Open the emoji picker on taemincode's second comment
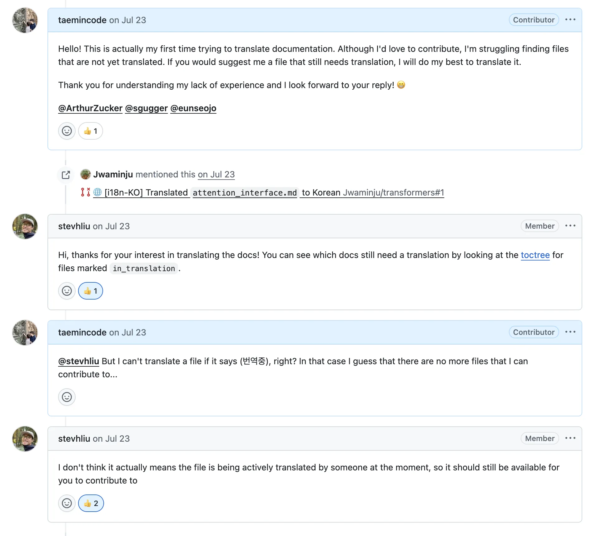Screen dimensions: 596x536 pyautogui.click(x=67, y=397)
